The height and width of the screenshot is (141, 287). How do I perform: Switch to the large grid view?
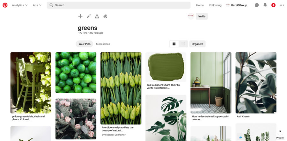[x=174, y=44]
